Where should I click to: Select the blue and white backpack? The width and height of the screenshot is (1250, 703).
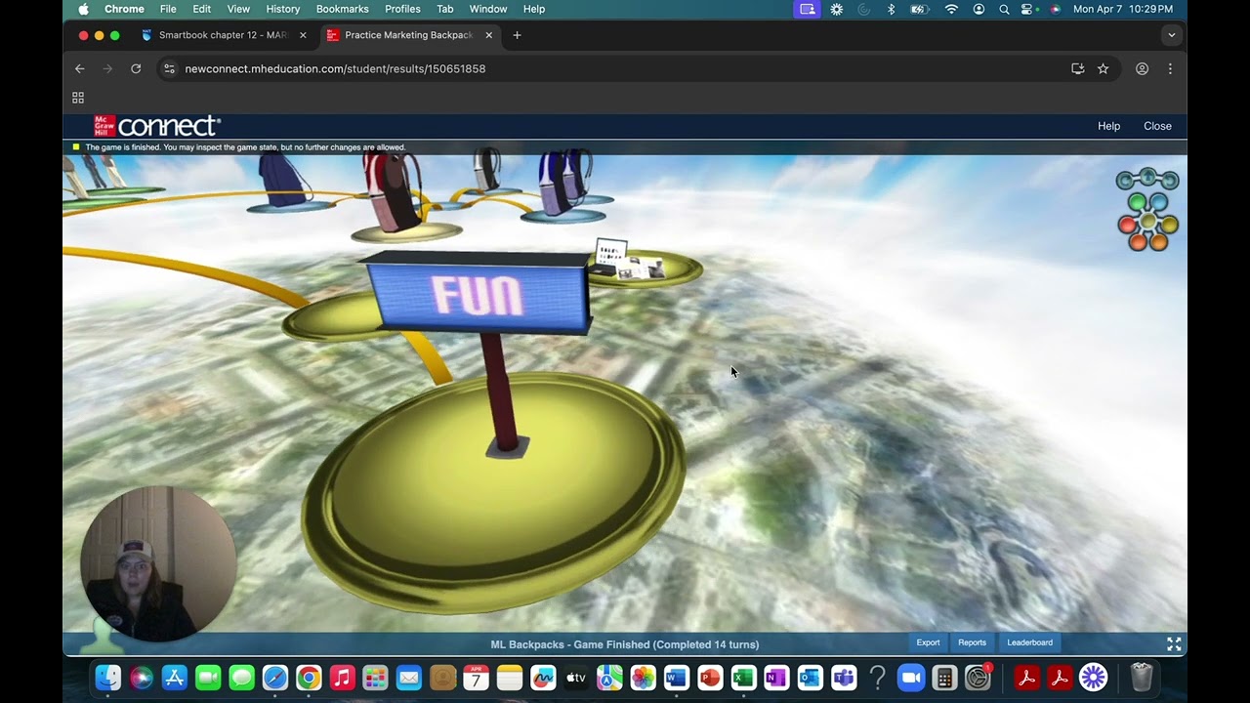tap(563, 182)
